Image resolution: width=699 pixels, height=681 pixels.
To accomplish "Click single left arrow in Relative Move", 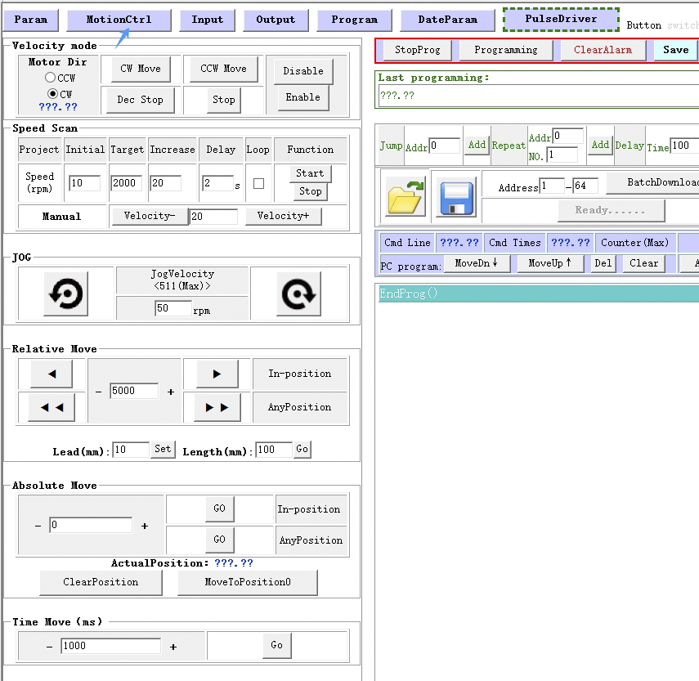I will click(x=52, y=374).
